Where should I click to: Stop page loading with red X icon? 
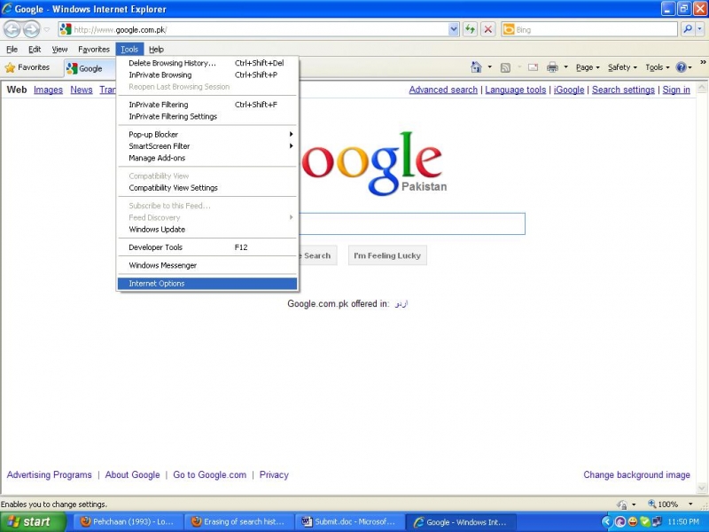coord(488,28)
